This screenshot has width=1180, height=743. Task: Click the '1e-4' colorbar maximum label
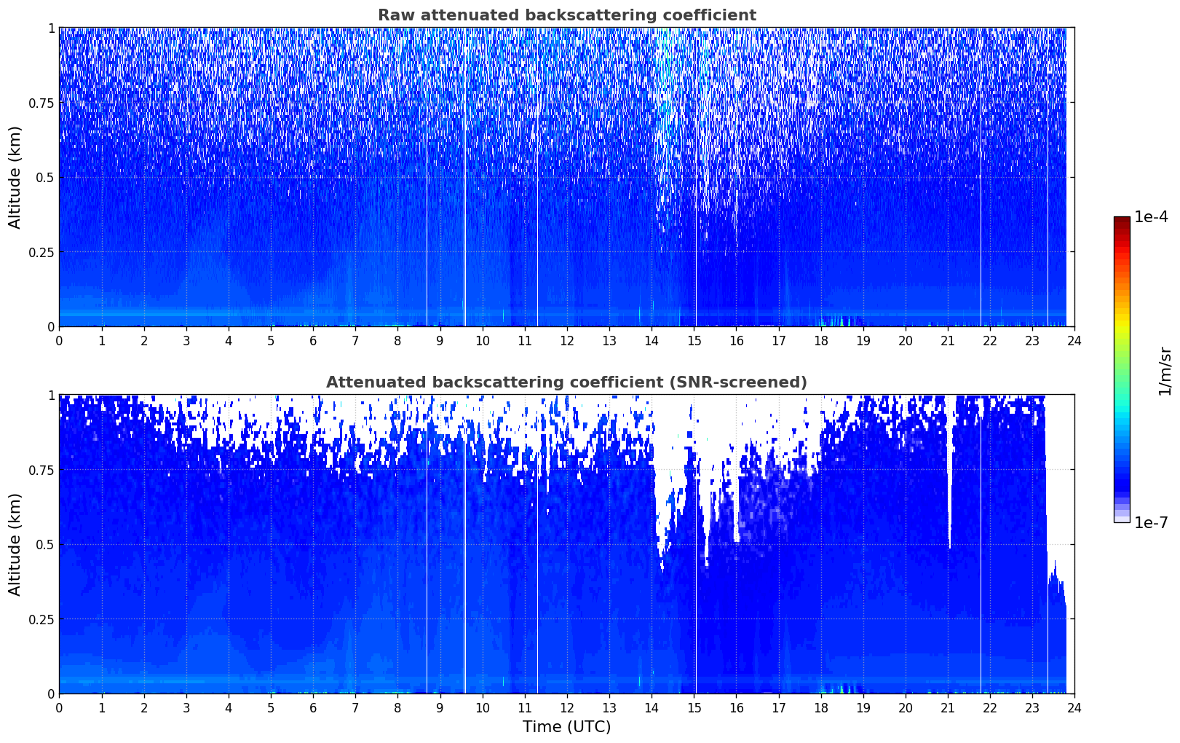pos(1151,217)
